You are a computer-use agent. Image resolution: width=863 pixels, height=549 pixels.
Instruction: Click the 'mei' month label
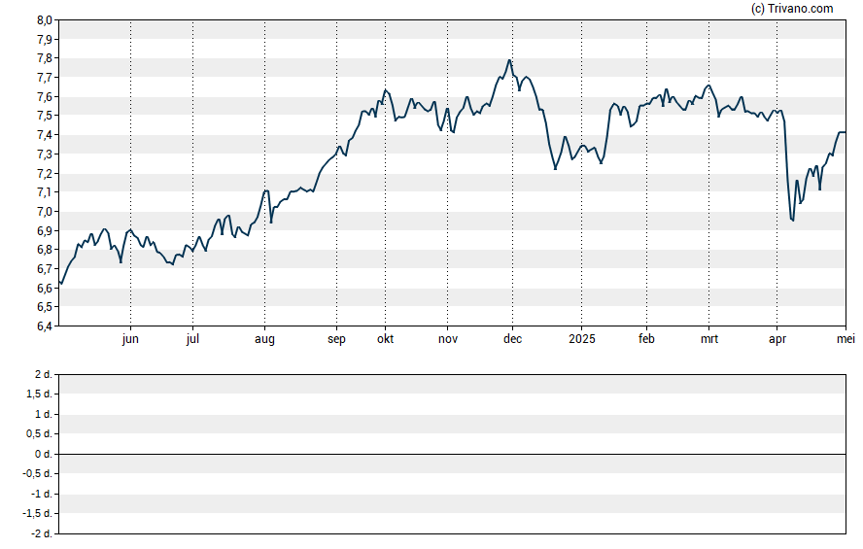846,339
